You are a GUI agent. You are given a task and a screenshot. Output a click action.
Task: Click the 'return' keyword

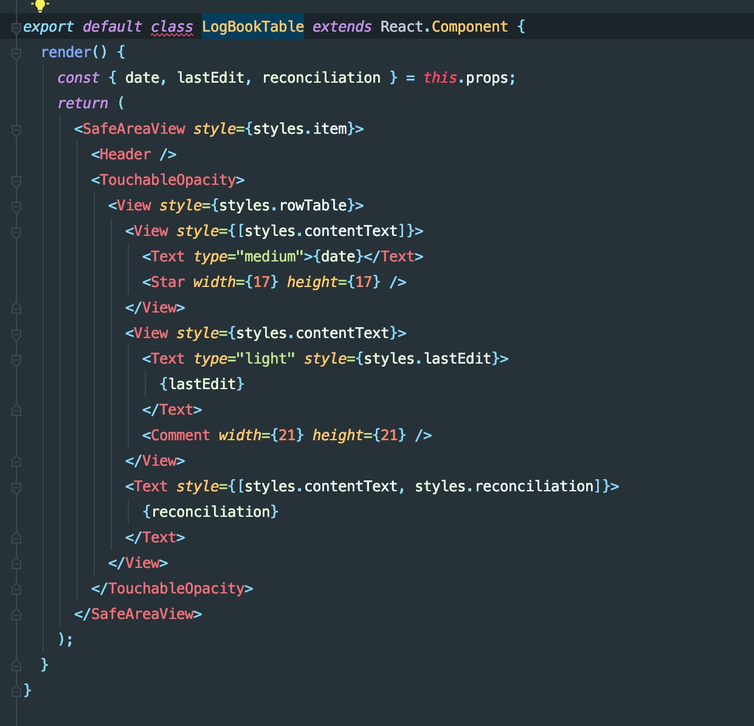tap(83, 103)
